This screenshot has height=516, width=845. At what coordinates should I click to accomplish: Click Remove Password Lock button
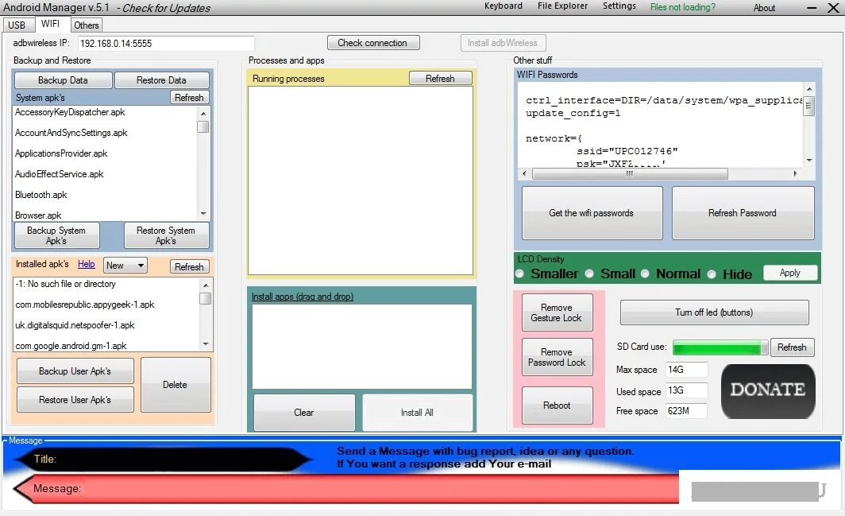pos(557,357)
